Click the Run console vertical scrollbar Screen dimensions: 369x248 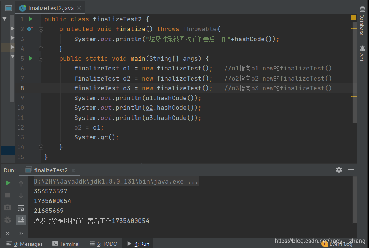pos(355,200)
